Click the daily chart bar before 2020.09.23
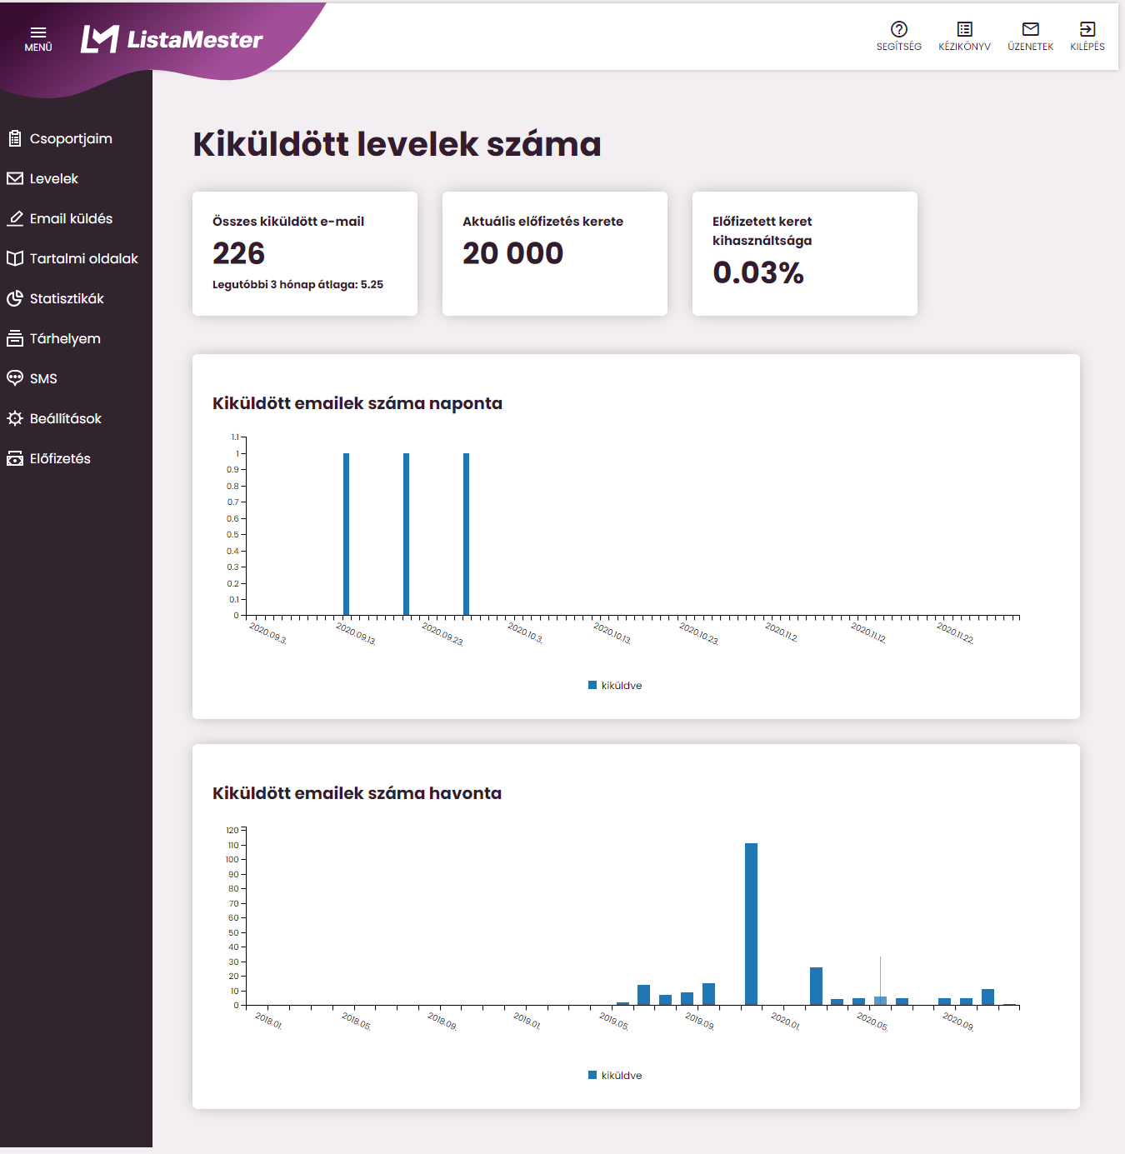The image size is (1125, 1154). 407,534
